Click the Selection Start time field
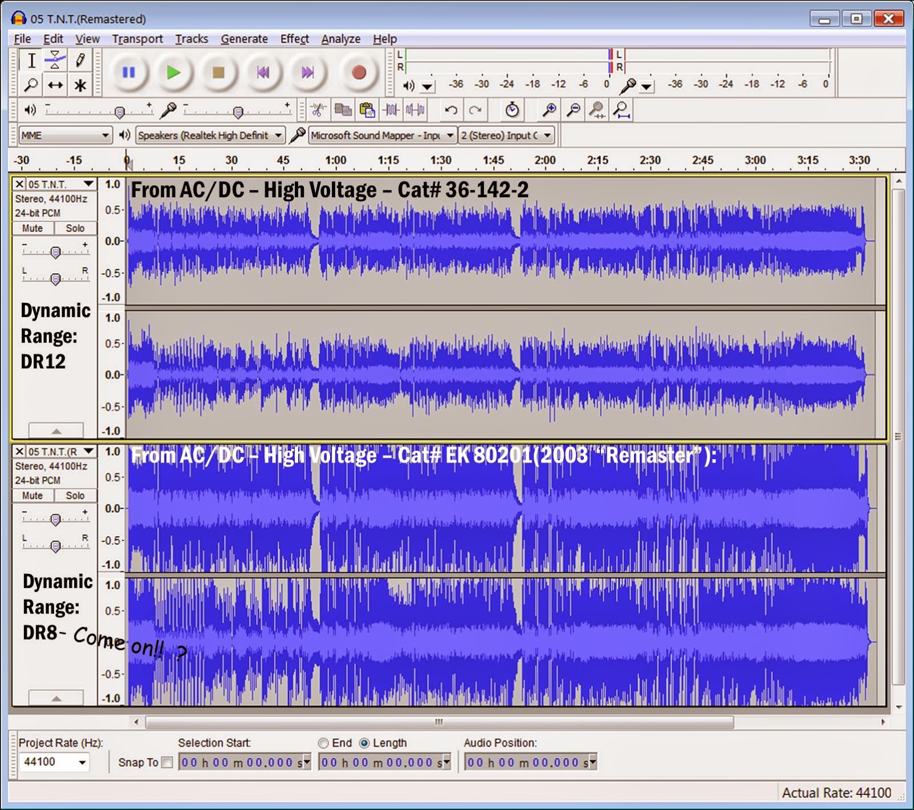The width and height of the screenshot is (914, 810). (244, 763)
